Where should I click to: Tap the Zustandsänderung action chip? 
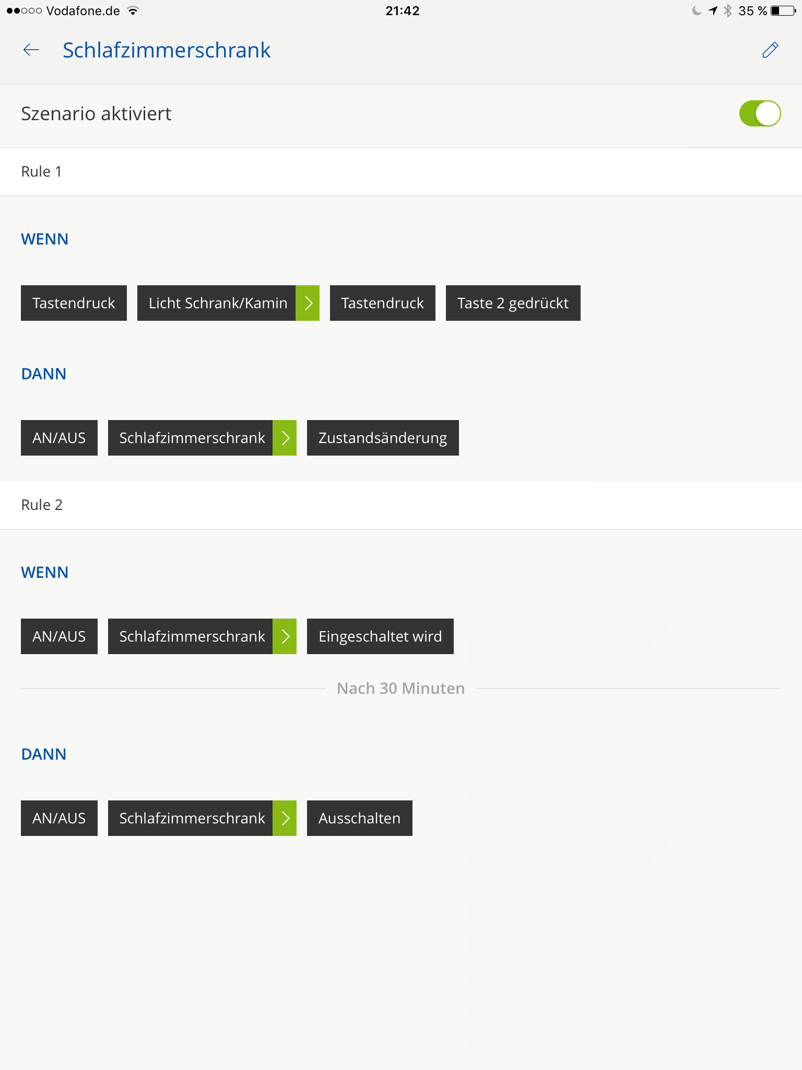(382, 438)
